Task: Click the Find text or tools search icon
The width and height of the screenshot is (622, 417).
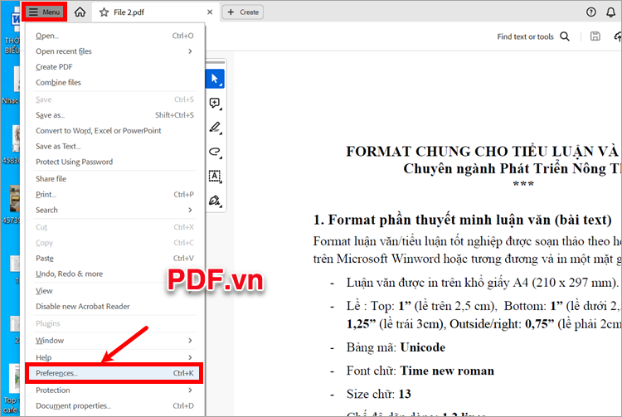Action: 565,36
